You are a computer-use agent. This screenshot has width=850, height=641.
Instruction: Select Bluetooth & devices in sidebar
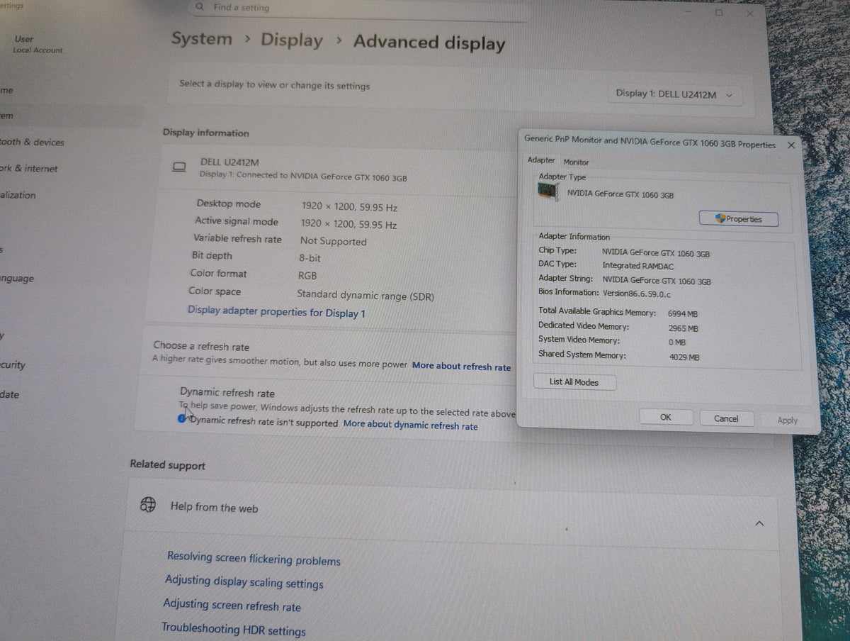(x=33, y=142)
